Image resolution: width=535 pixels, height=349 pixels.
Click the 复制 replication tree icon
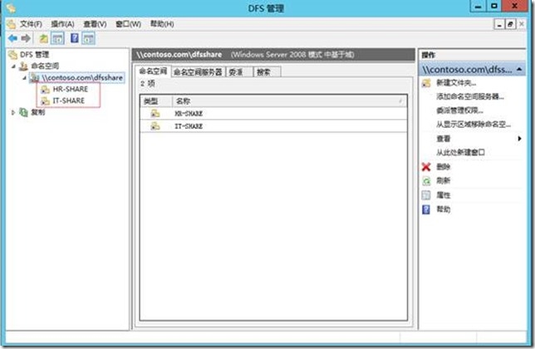click(23, 112)
